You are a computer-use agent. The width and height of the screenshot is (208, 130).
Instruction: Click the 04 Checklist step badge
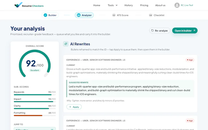coord(151,15)
